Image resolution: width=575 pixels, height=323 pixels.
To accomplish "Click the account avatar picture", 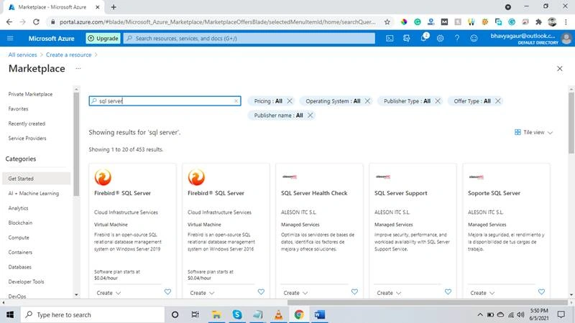I will 566,38.
